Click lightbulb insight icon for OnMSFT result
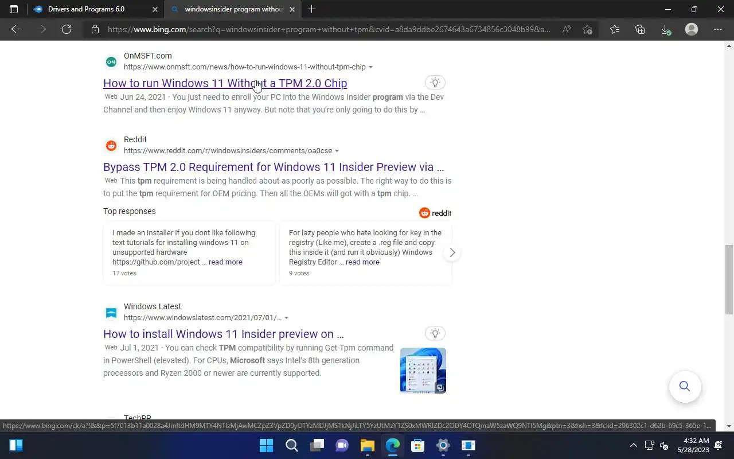The width and height of the screenshot is (734, 459). pos(435,83)
